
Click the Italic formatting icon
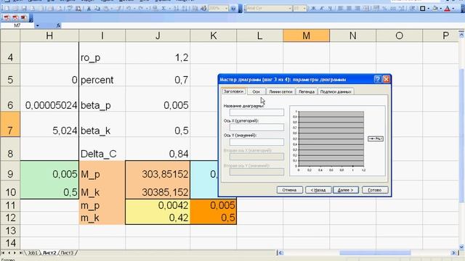click(x=321, y=9)
